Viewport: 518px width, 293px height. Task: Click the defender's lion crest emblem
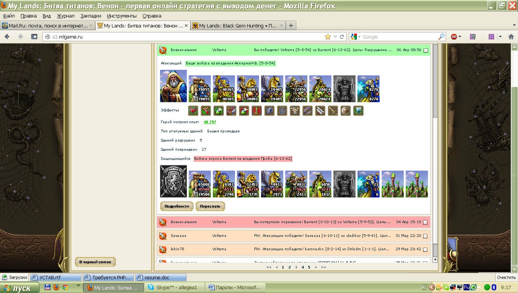173,181
